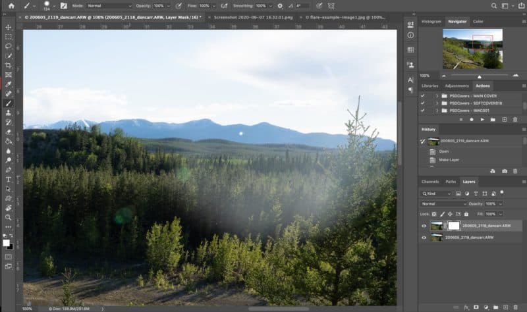527x312 pixels.
Task: Open layer blend mode Normal dropdown
Action: 443,204
